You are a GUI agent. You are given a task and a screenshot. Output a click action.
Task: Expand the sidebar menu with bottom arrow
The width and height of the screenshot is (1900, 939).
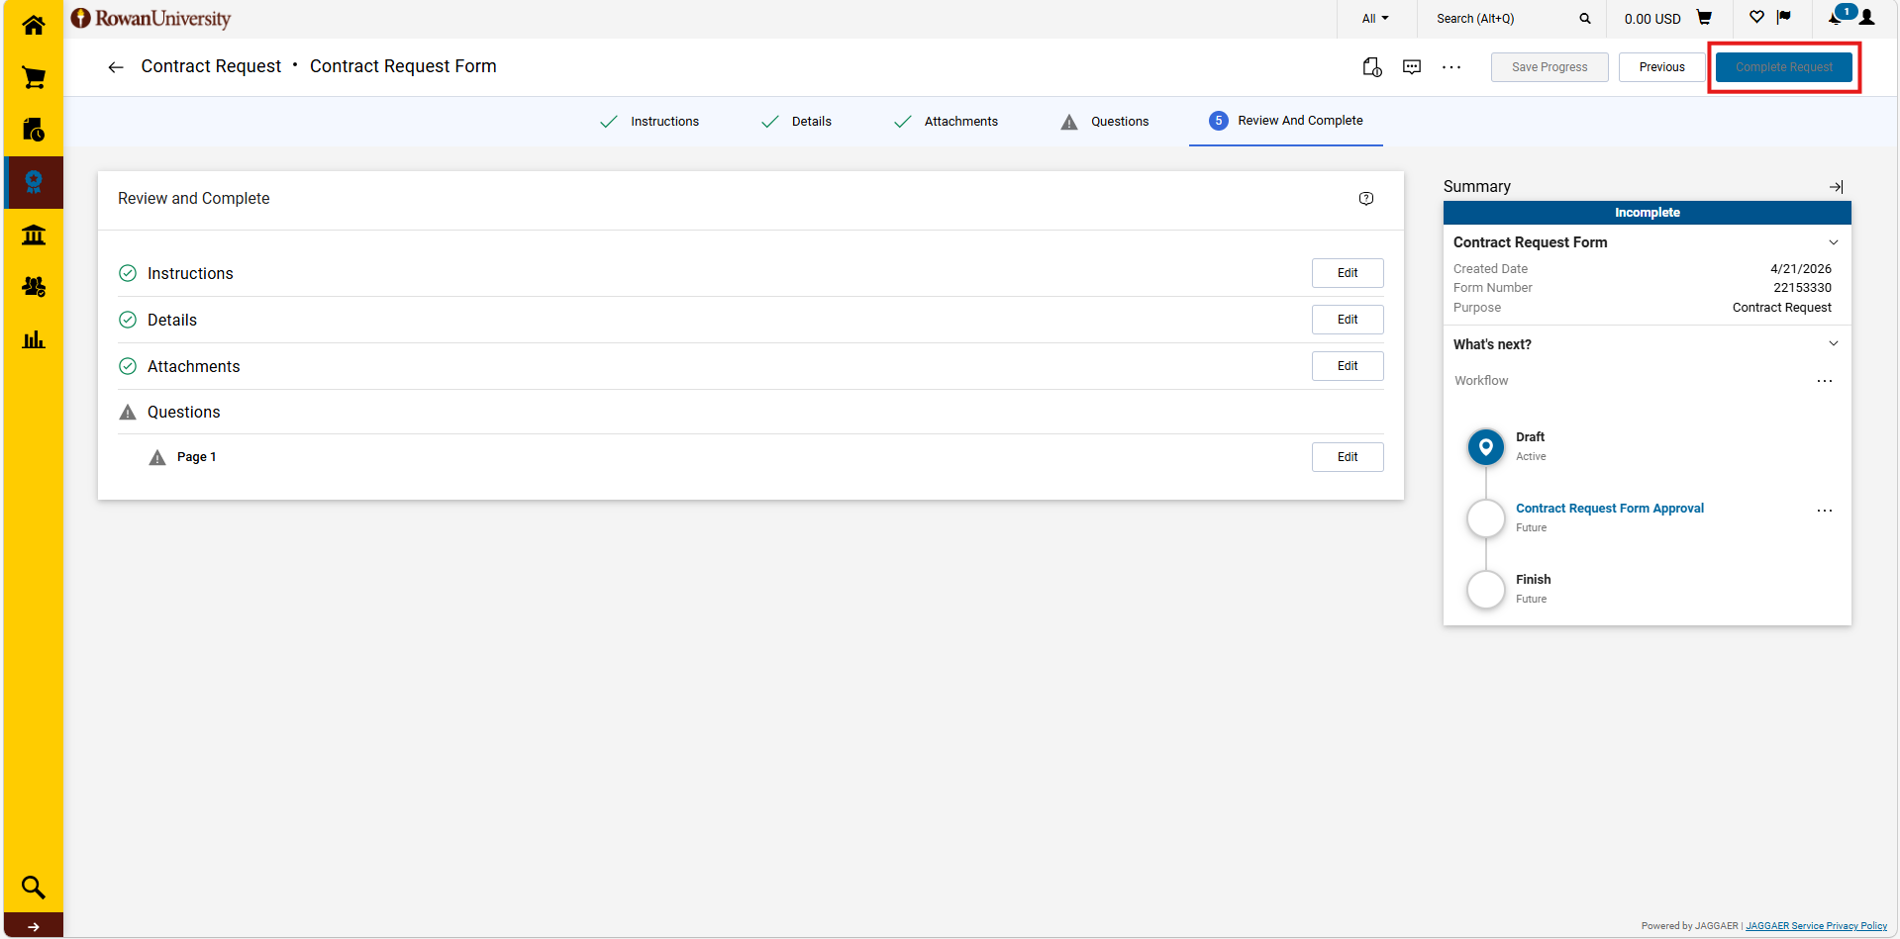tap(34, 926)
